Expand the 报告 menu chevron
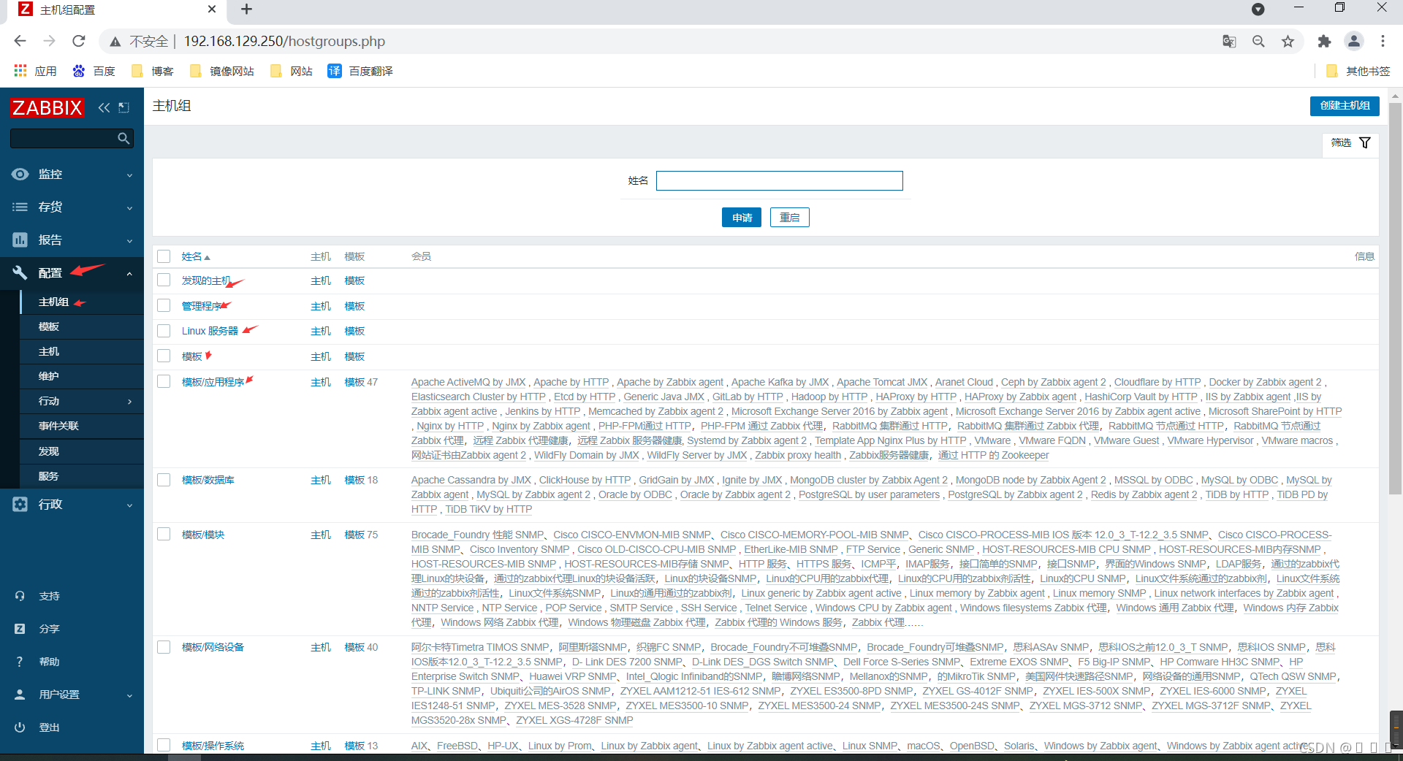 [129, 241]
